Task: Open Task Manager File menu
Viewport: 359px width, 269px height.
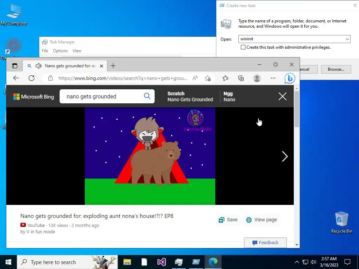Action: point(45,51)
